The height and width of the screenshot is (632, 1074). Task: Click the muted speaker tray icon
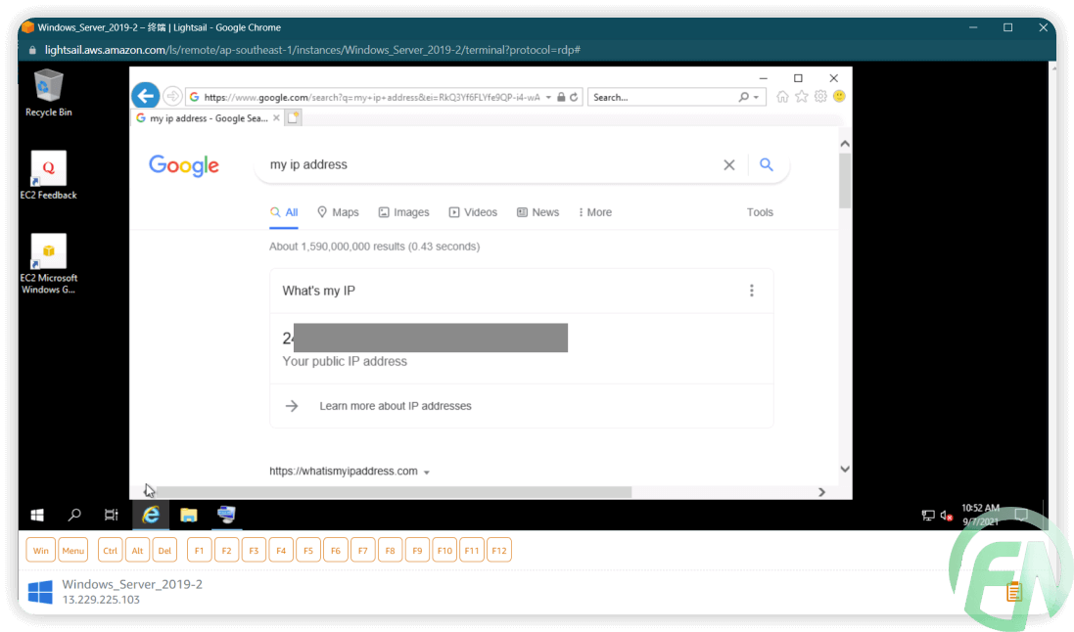click(946, 516)
